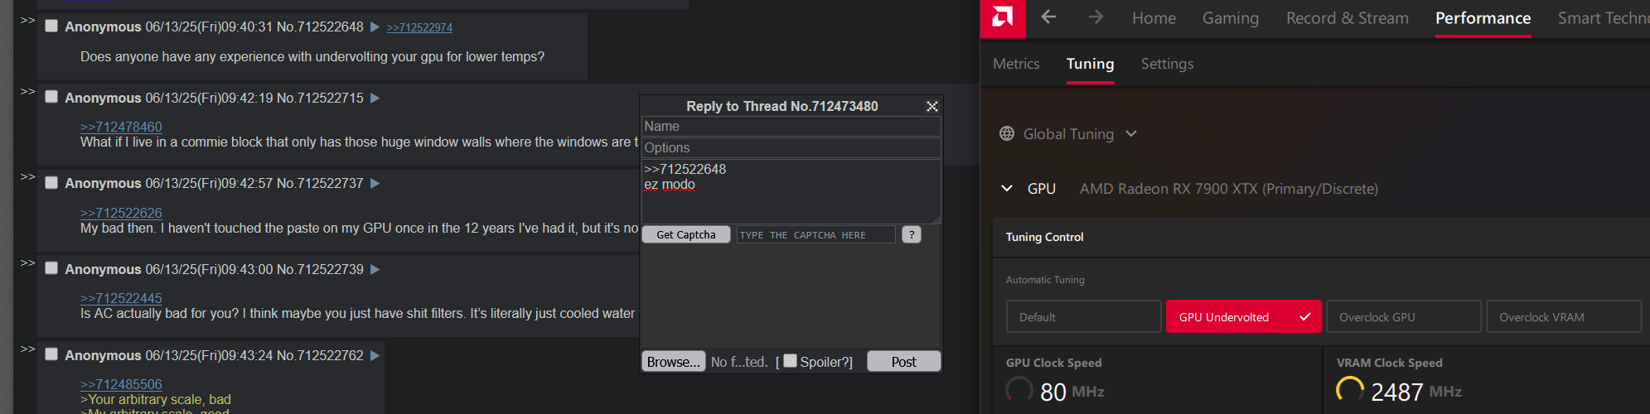Select the Performance tab
The image size is (1650, 414).
pyautogui.click(x=1483, y=18)
